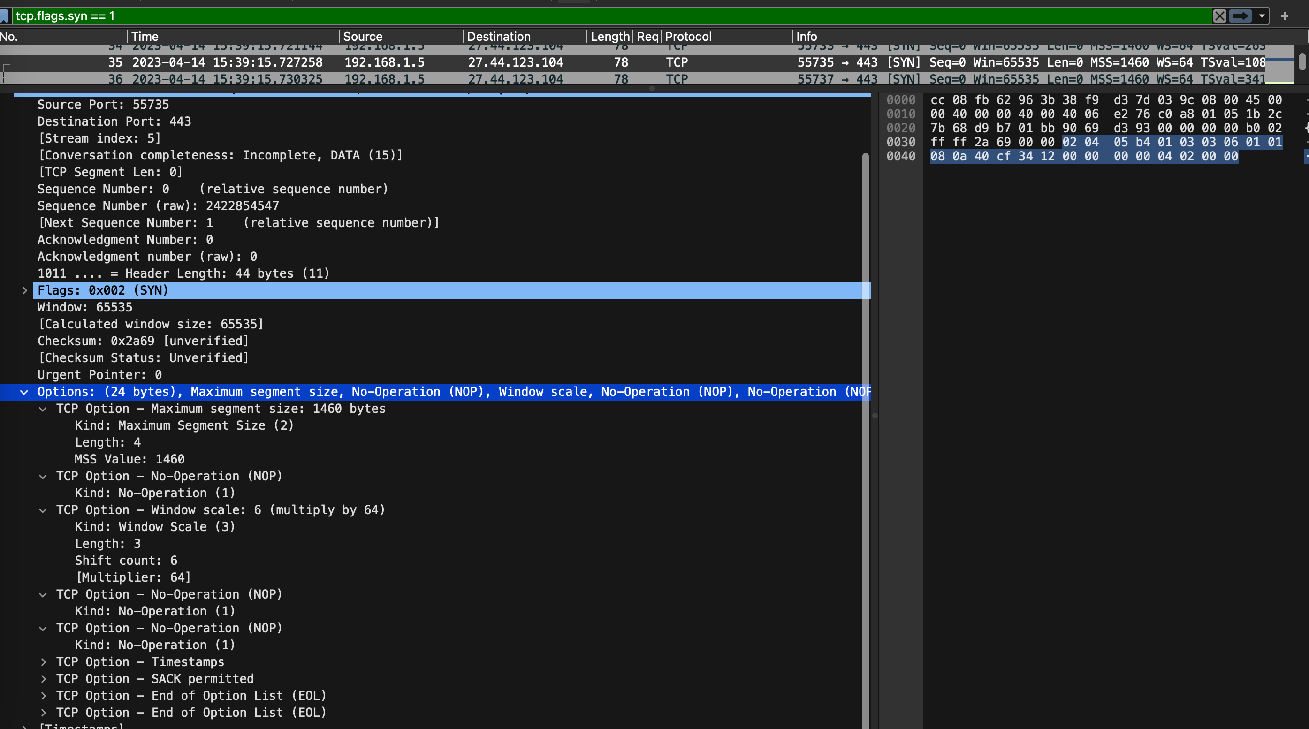The width and height of the screenshot is (1309, 729).
Task: Collapse the Options (24 bytes) tree
Action: coord(24,392)
